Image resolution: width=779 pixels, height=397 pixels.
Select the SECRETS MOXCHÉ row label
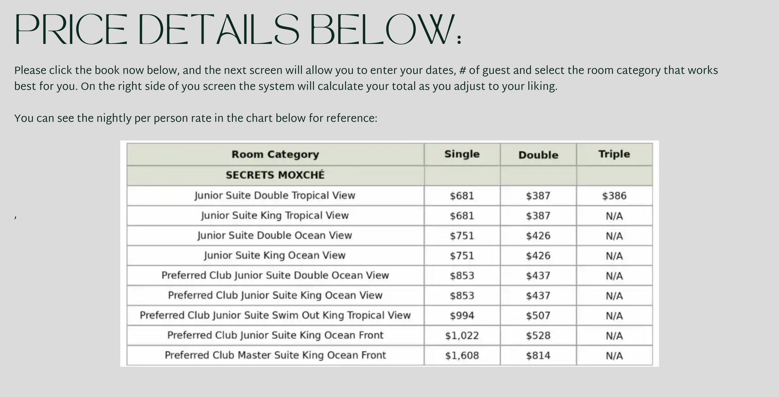coord(275,175)
